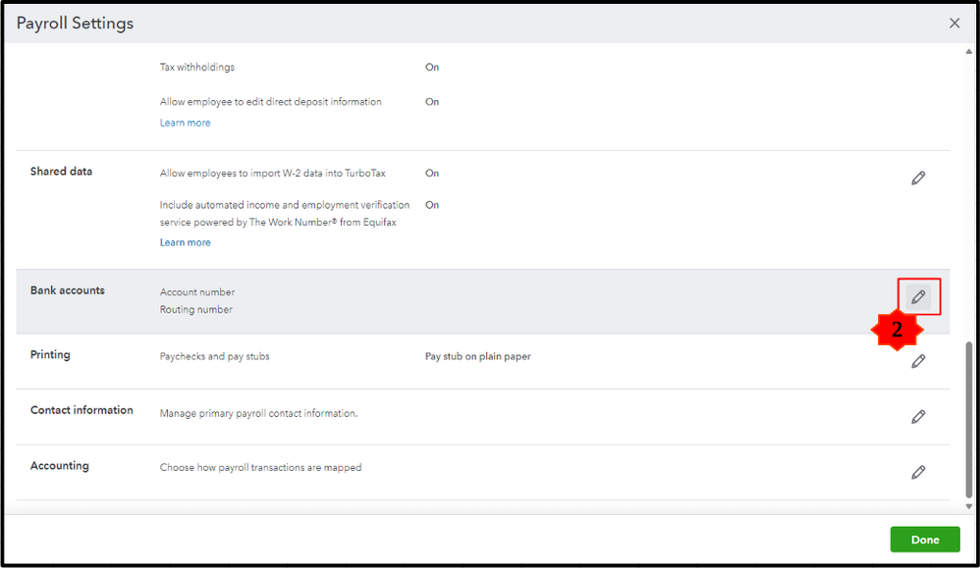Click Pay stub on plain paper value
The width and height of the screenshot is (980, 568).
pyautogui.click(x=477, y=356)
